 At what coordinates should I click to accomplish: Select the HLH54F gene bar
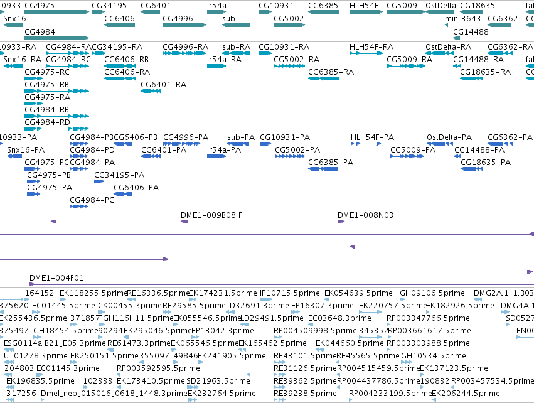pos(366,12)
